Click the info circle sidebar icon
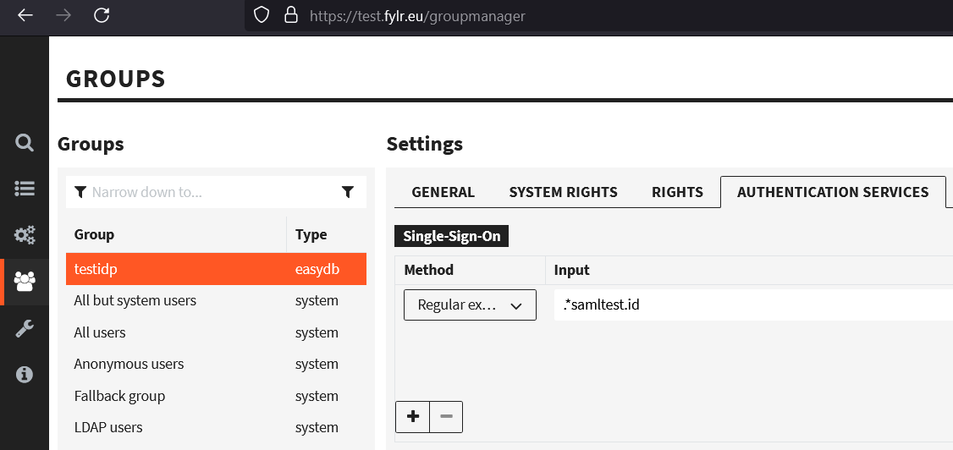This screenshot has width=953, height=450. [25, 374]
